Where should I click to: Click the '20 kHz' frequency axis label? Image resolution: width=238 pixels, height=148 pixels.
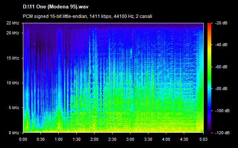coord(13,33)
